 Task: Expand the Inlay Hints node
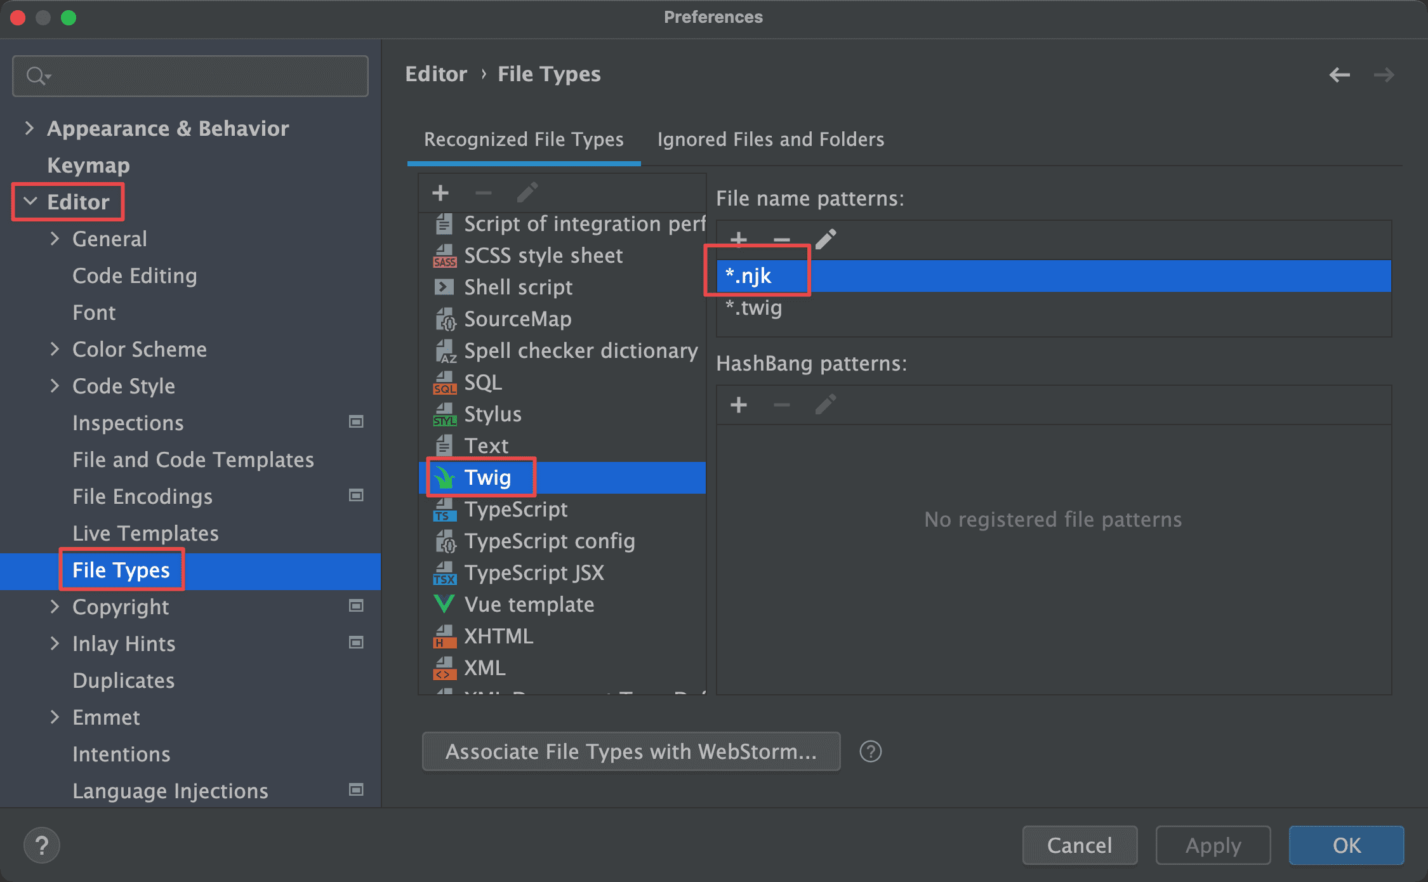55,643
